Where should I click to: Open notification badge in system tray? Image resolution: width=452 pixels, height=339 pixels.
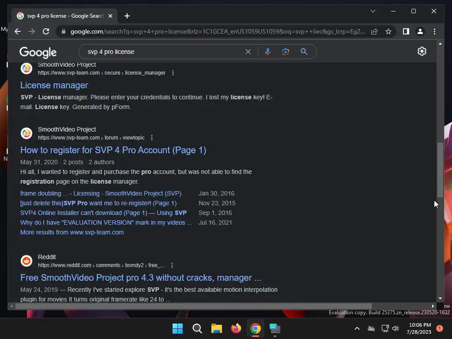[x=440, y=328]
